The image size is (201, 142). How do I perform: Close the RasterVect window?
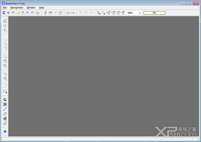pos(196,4)
